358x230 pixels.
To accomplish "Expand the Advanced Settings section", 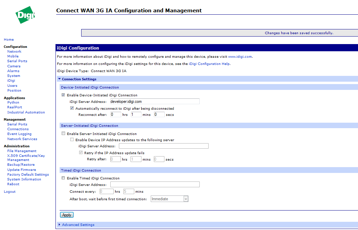I will point(78,225).
